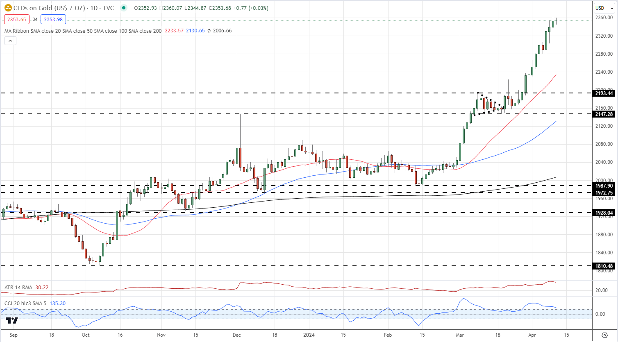Click the high price H2360.07
The height and width of the screenshot is (342, 618).
170,8
